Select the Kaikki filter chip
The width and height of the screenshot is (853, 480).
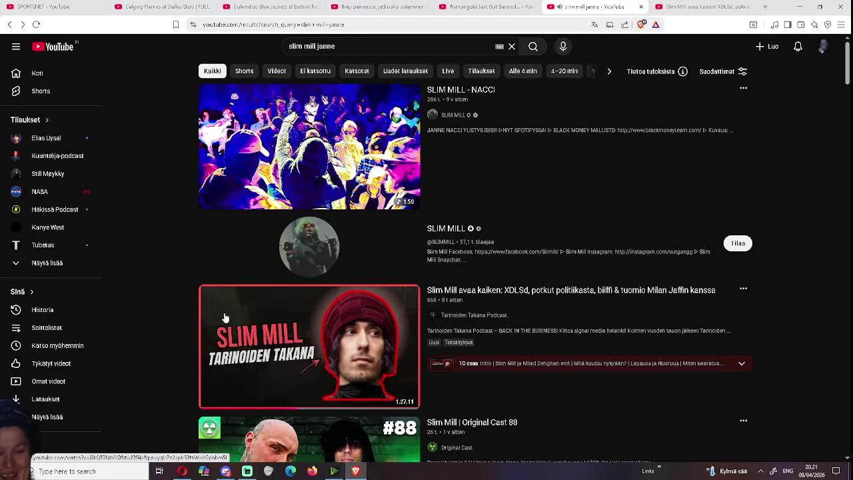click(212, 71)
